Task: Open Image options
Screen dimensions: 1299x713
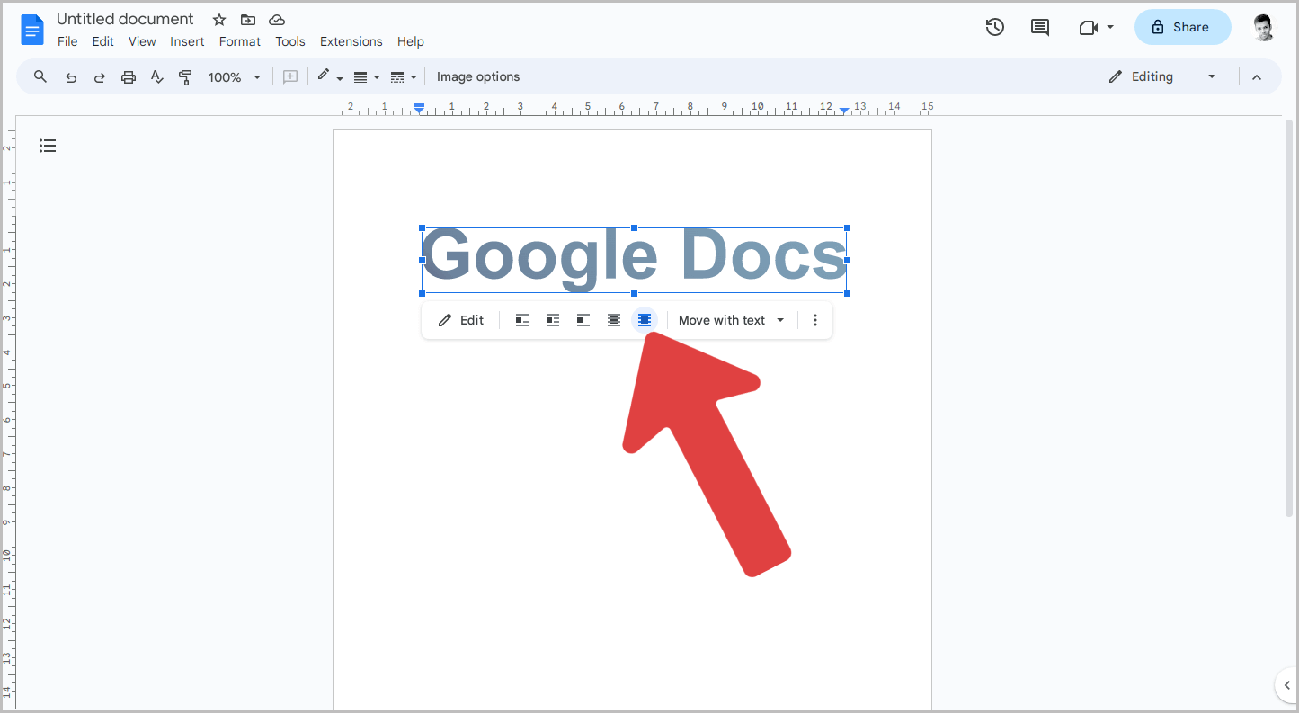Action: 478,77
